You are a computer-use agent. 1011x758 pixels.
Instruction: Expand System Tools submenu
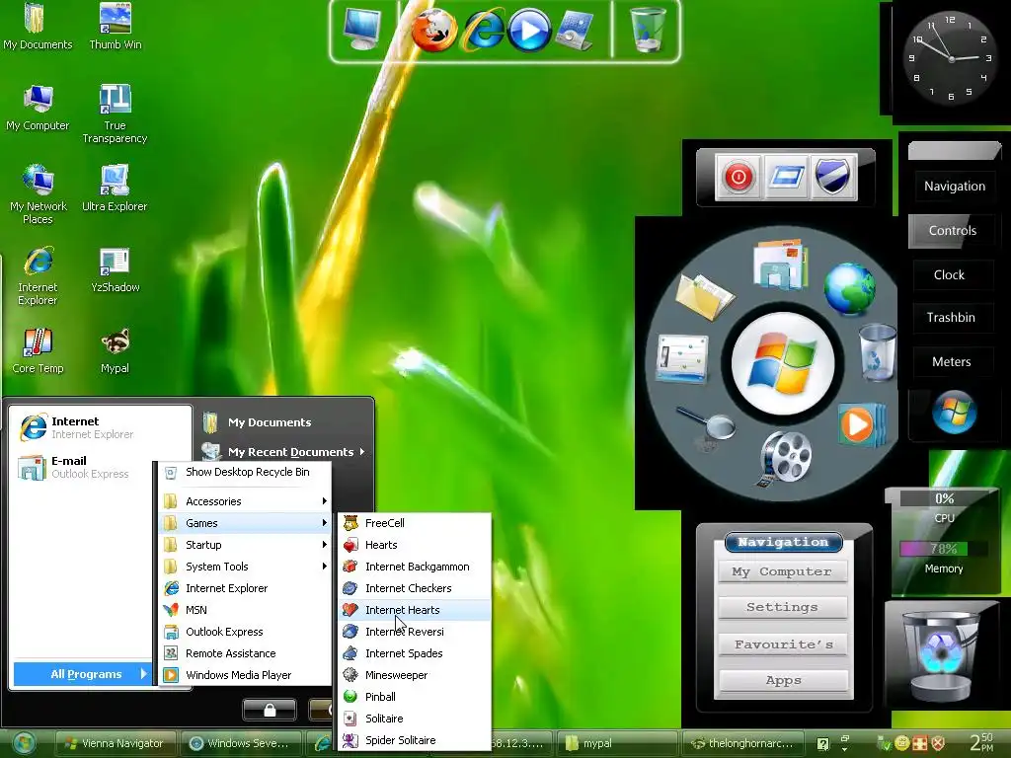(245, 567)
